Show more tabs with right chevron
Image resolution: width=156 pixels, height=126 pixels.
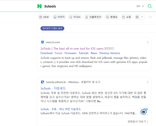(x=142, y=17)
